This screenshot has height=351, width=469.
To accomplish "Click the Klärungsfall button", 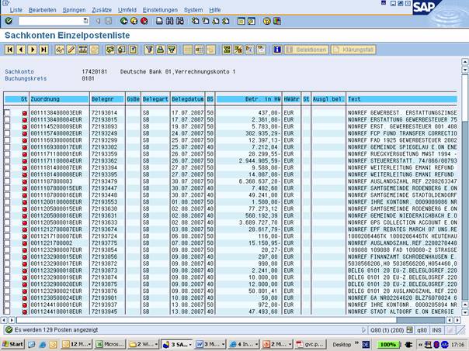I will coord(353,50).
